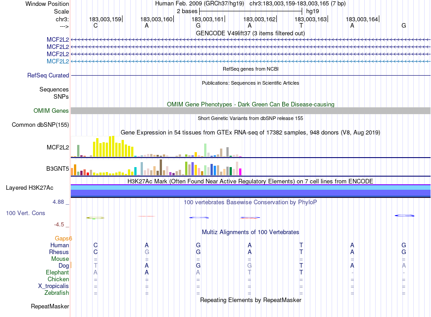431x317 pixels.
Task: Click the GENCODE V49lift37 track title
Action: coord(250,33)
